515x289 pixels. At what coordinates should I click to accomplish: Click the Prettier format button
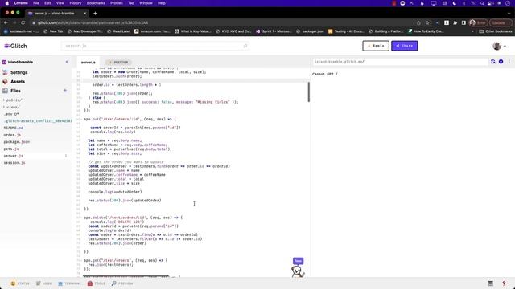[x=118, y=62]
